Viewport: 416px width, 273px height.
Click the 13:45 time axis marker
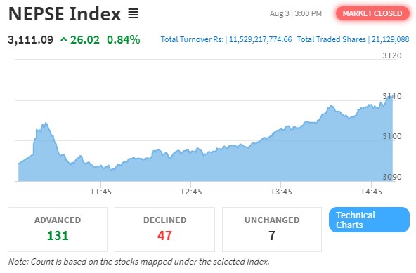pos(281,192)
